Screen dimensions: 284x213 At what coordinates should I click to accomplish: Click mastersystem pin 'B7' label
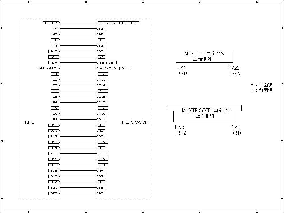pos(101,51)
